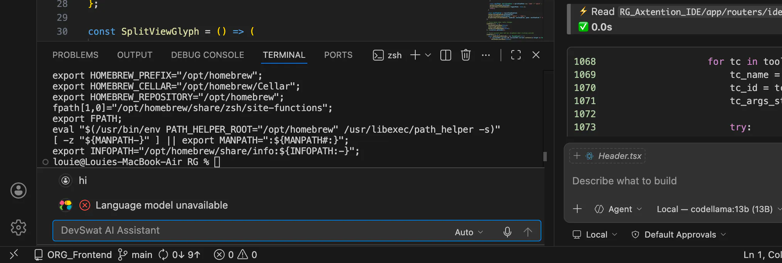Click line number 1068 in the code preview
Screen dimensions: 782x263
pyautogui.click(x=585, y=62)
